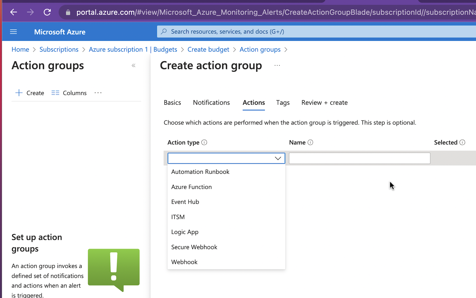Click info icon next to Action type
Viewport: 476px width, 298px height.
204,142
